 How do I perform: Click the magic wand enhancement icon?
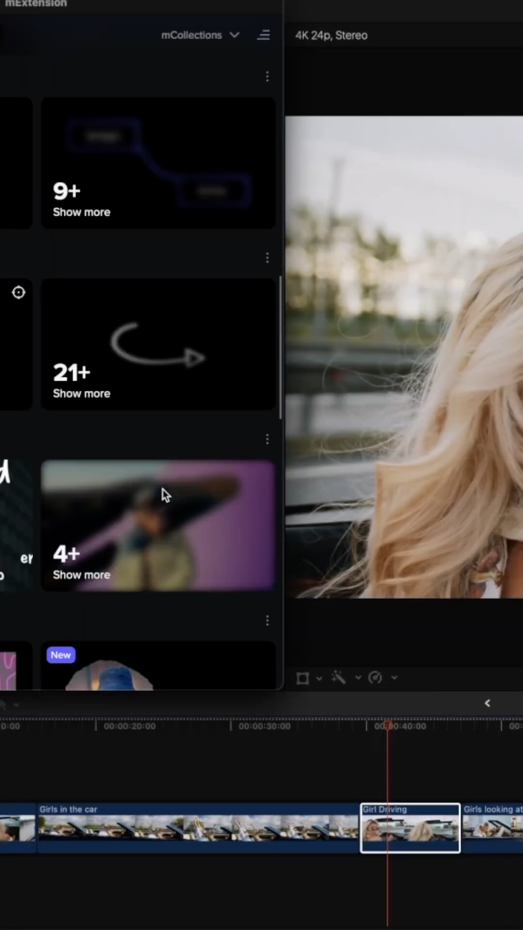coord(338,678)
